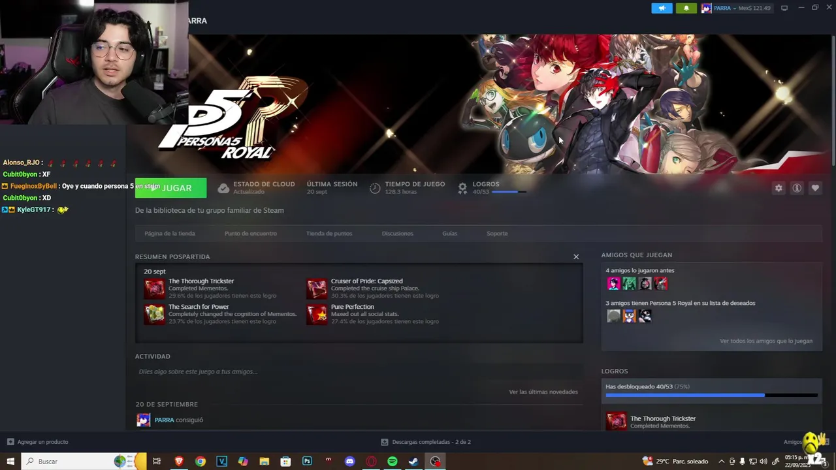Open Photoshop from taskbar
The image size is (836, 470).
click(307, 462)
